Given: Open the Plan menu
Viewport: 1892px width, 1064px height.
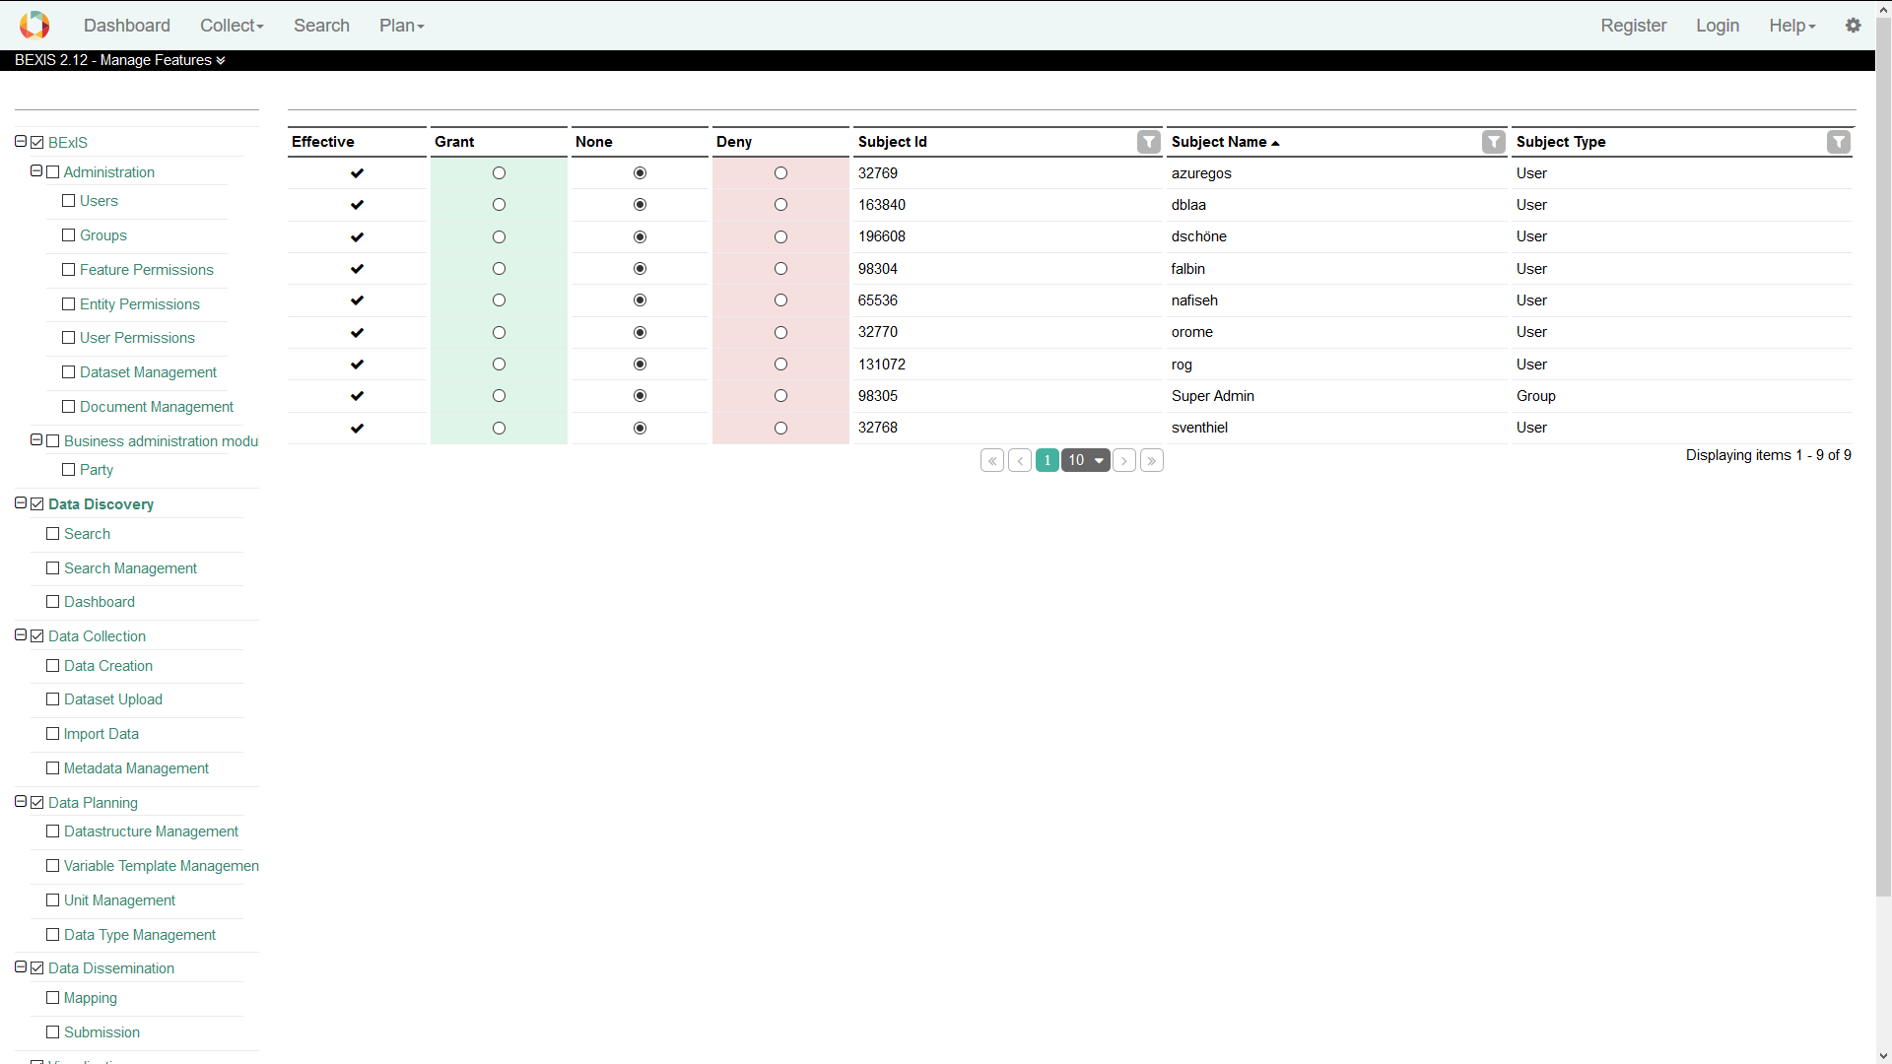Looking at the screenshot, I should (x=402, y=26).
